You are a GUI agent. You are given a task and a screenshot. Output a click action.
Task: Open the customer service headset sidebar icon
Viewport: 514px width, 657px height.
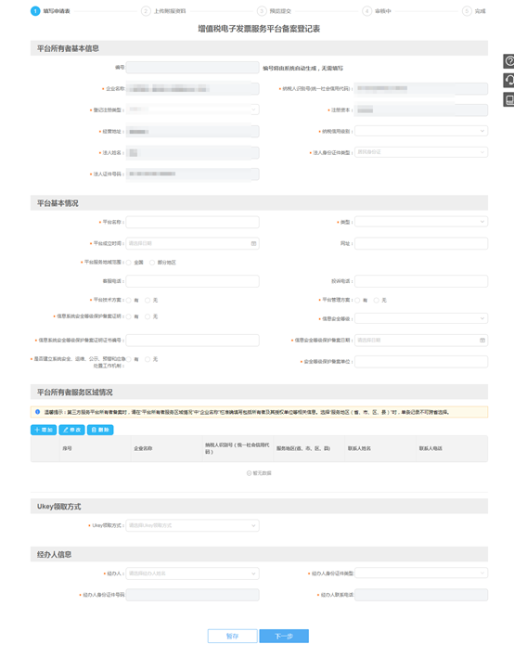click(508, 80)
